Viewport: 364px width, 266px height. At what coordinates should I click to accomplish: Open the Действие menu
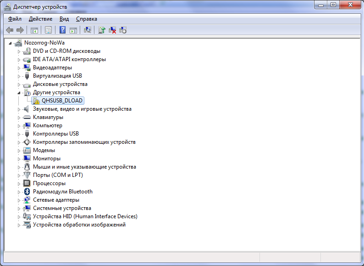40,19
